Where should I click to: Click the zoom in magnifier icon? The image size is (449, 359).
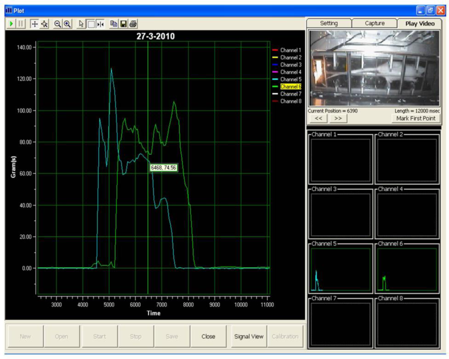(x=67, y=24)
